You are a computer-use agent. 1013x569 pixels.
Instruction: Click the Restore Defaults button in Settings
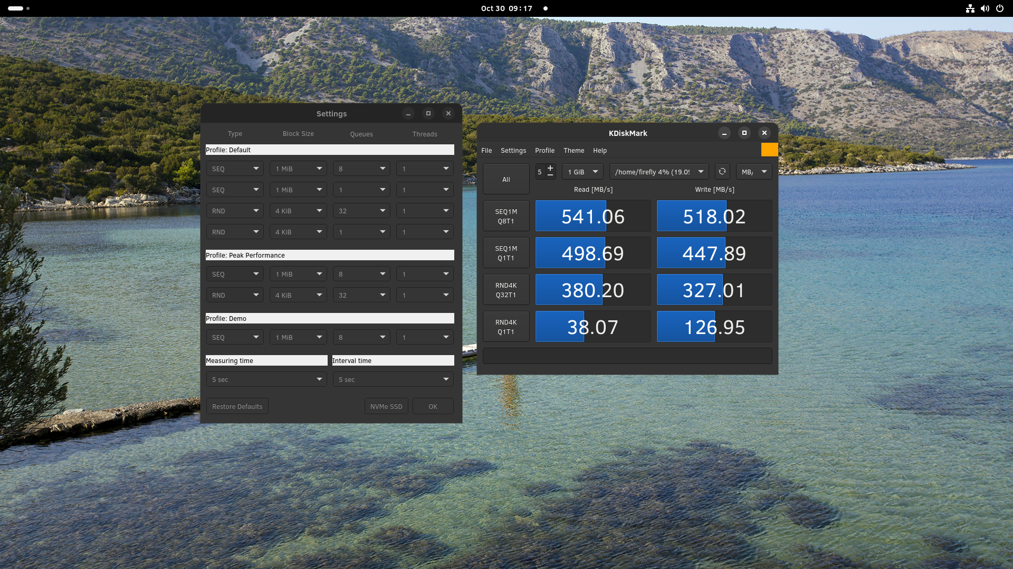[x=236, y=406]
